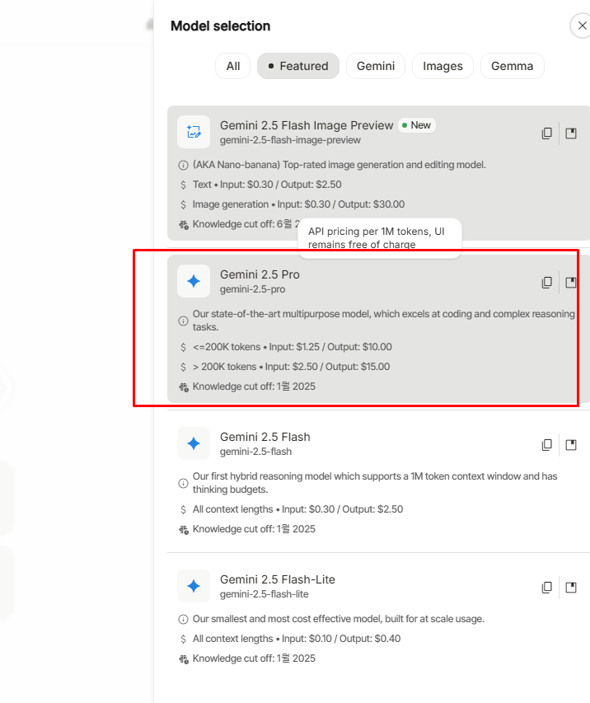The height and width of the screenshot is (703, 590).
Task: Click Gemini 2.5 Pro 'Knowledge cut off: 1월 2025' text
Action: coord(254,386)
